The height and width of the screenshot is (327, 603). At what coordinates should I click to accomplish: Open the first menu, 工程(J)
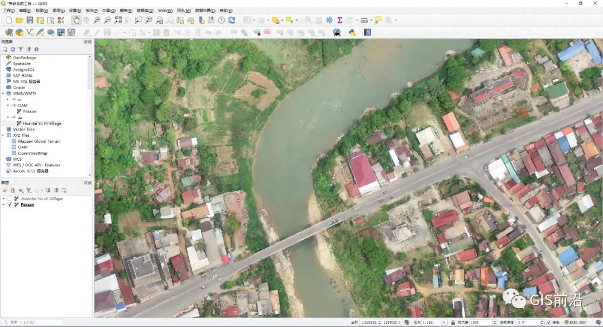[x=9, y=11]
